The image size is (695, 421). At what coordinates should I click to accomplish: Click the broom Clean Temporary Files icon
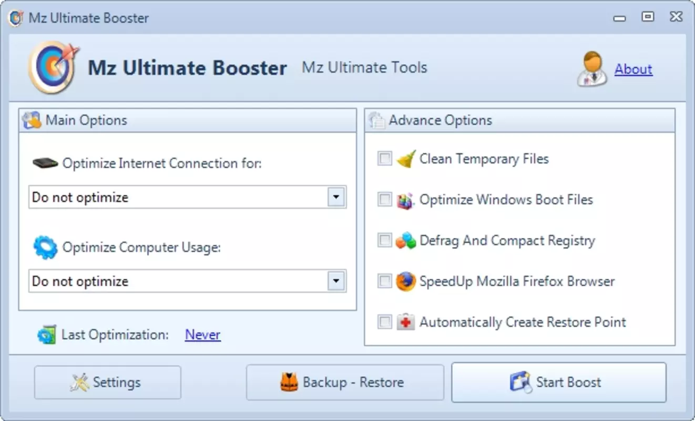[x=406, y=159]
